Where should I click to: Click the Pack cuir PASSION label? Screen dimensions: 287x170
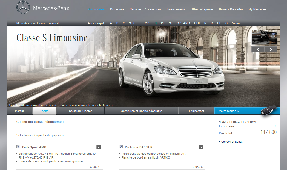point(139,147)
